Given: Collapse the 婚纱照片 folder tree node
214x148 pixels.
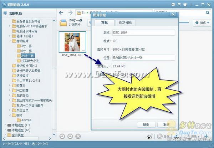Looking at the screenshot, I should click(x=10, y=41).
